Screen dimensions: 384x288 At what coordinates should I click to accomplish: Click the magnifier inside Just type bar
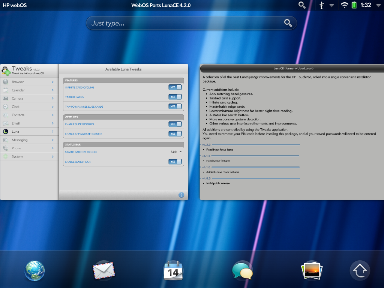pyautogui.click(x=288, y=23)
